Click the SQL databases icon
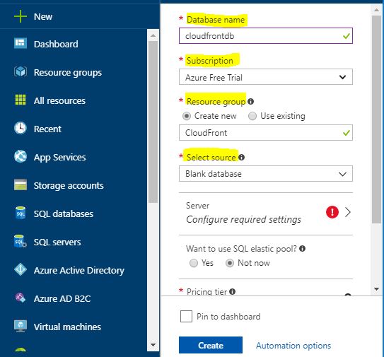 pos(21,213)
